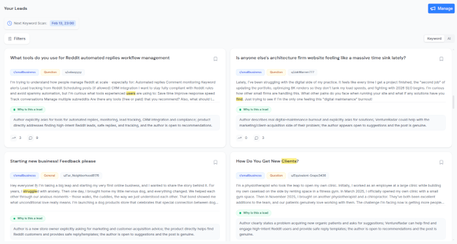Viewport: 457px width, 244px height.
Task: Click the u/Equivalent-Grape3436 author tag
Action: (308, 175)
